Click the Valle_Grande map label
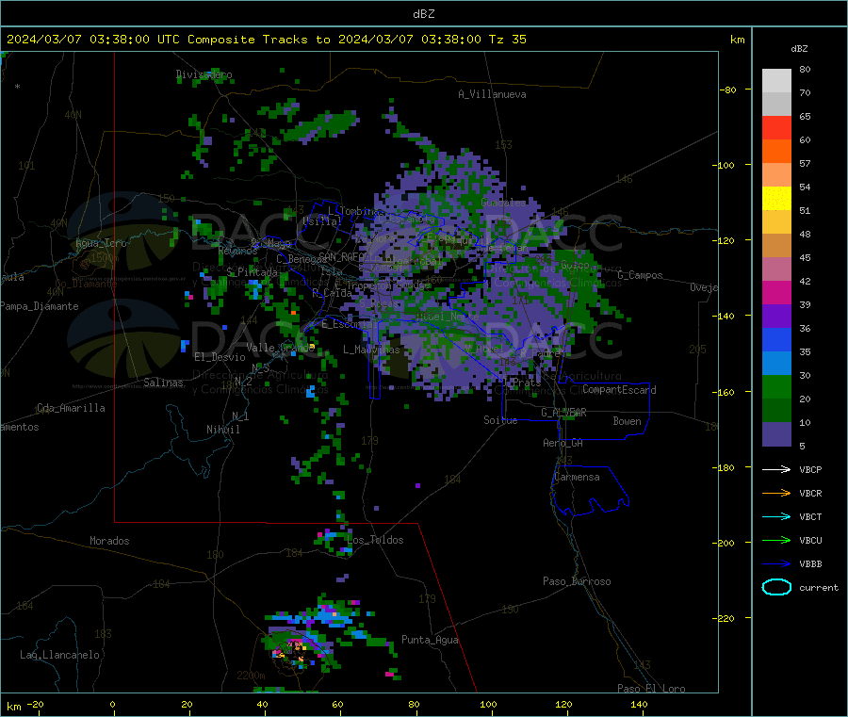848x717 pixels. [x=281, y=348]
